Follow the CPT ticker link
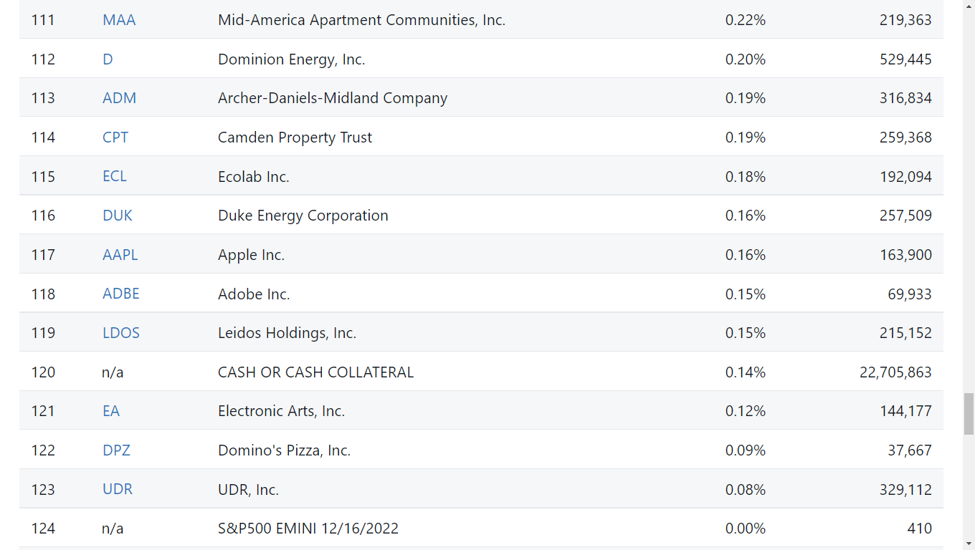Viewport: 975px width, 550px height. tap(115, 137)
